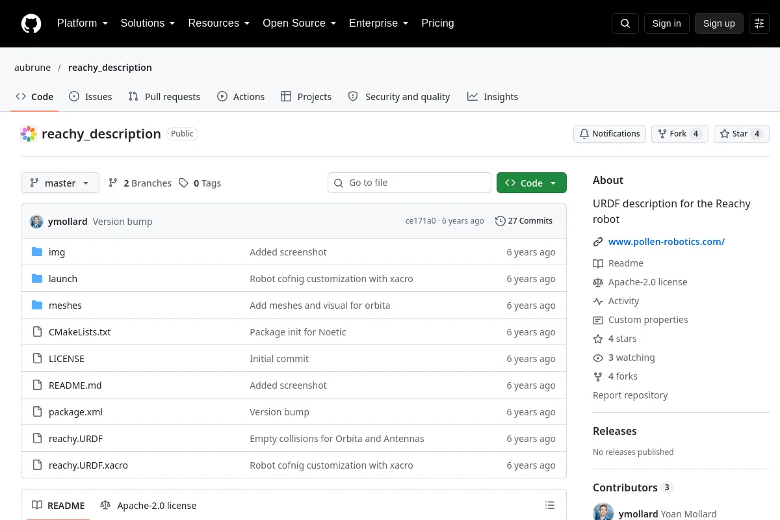
Task: Click the link icon beside pollen-robotics URL
Action: coord(598,242)
